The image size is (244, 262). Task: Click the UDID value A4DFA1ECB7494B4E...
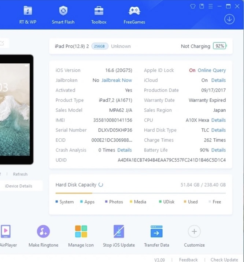pos(171,160)
